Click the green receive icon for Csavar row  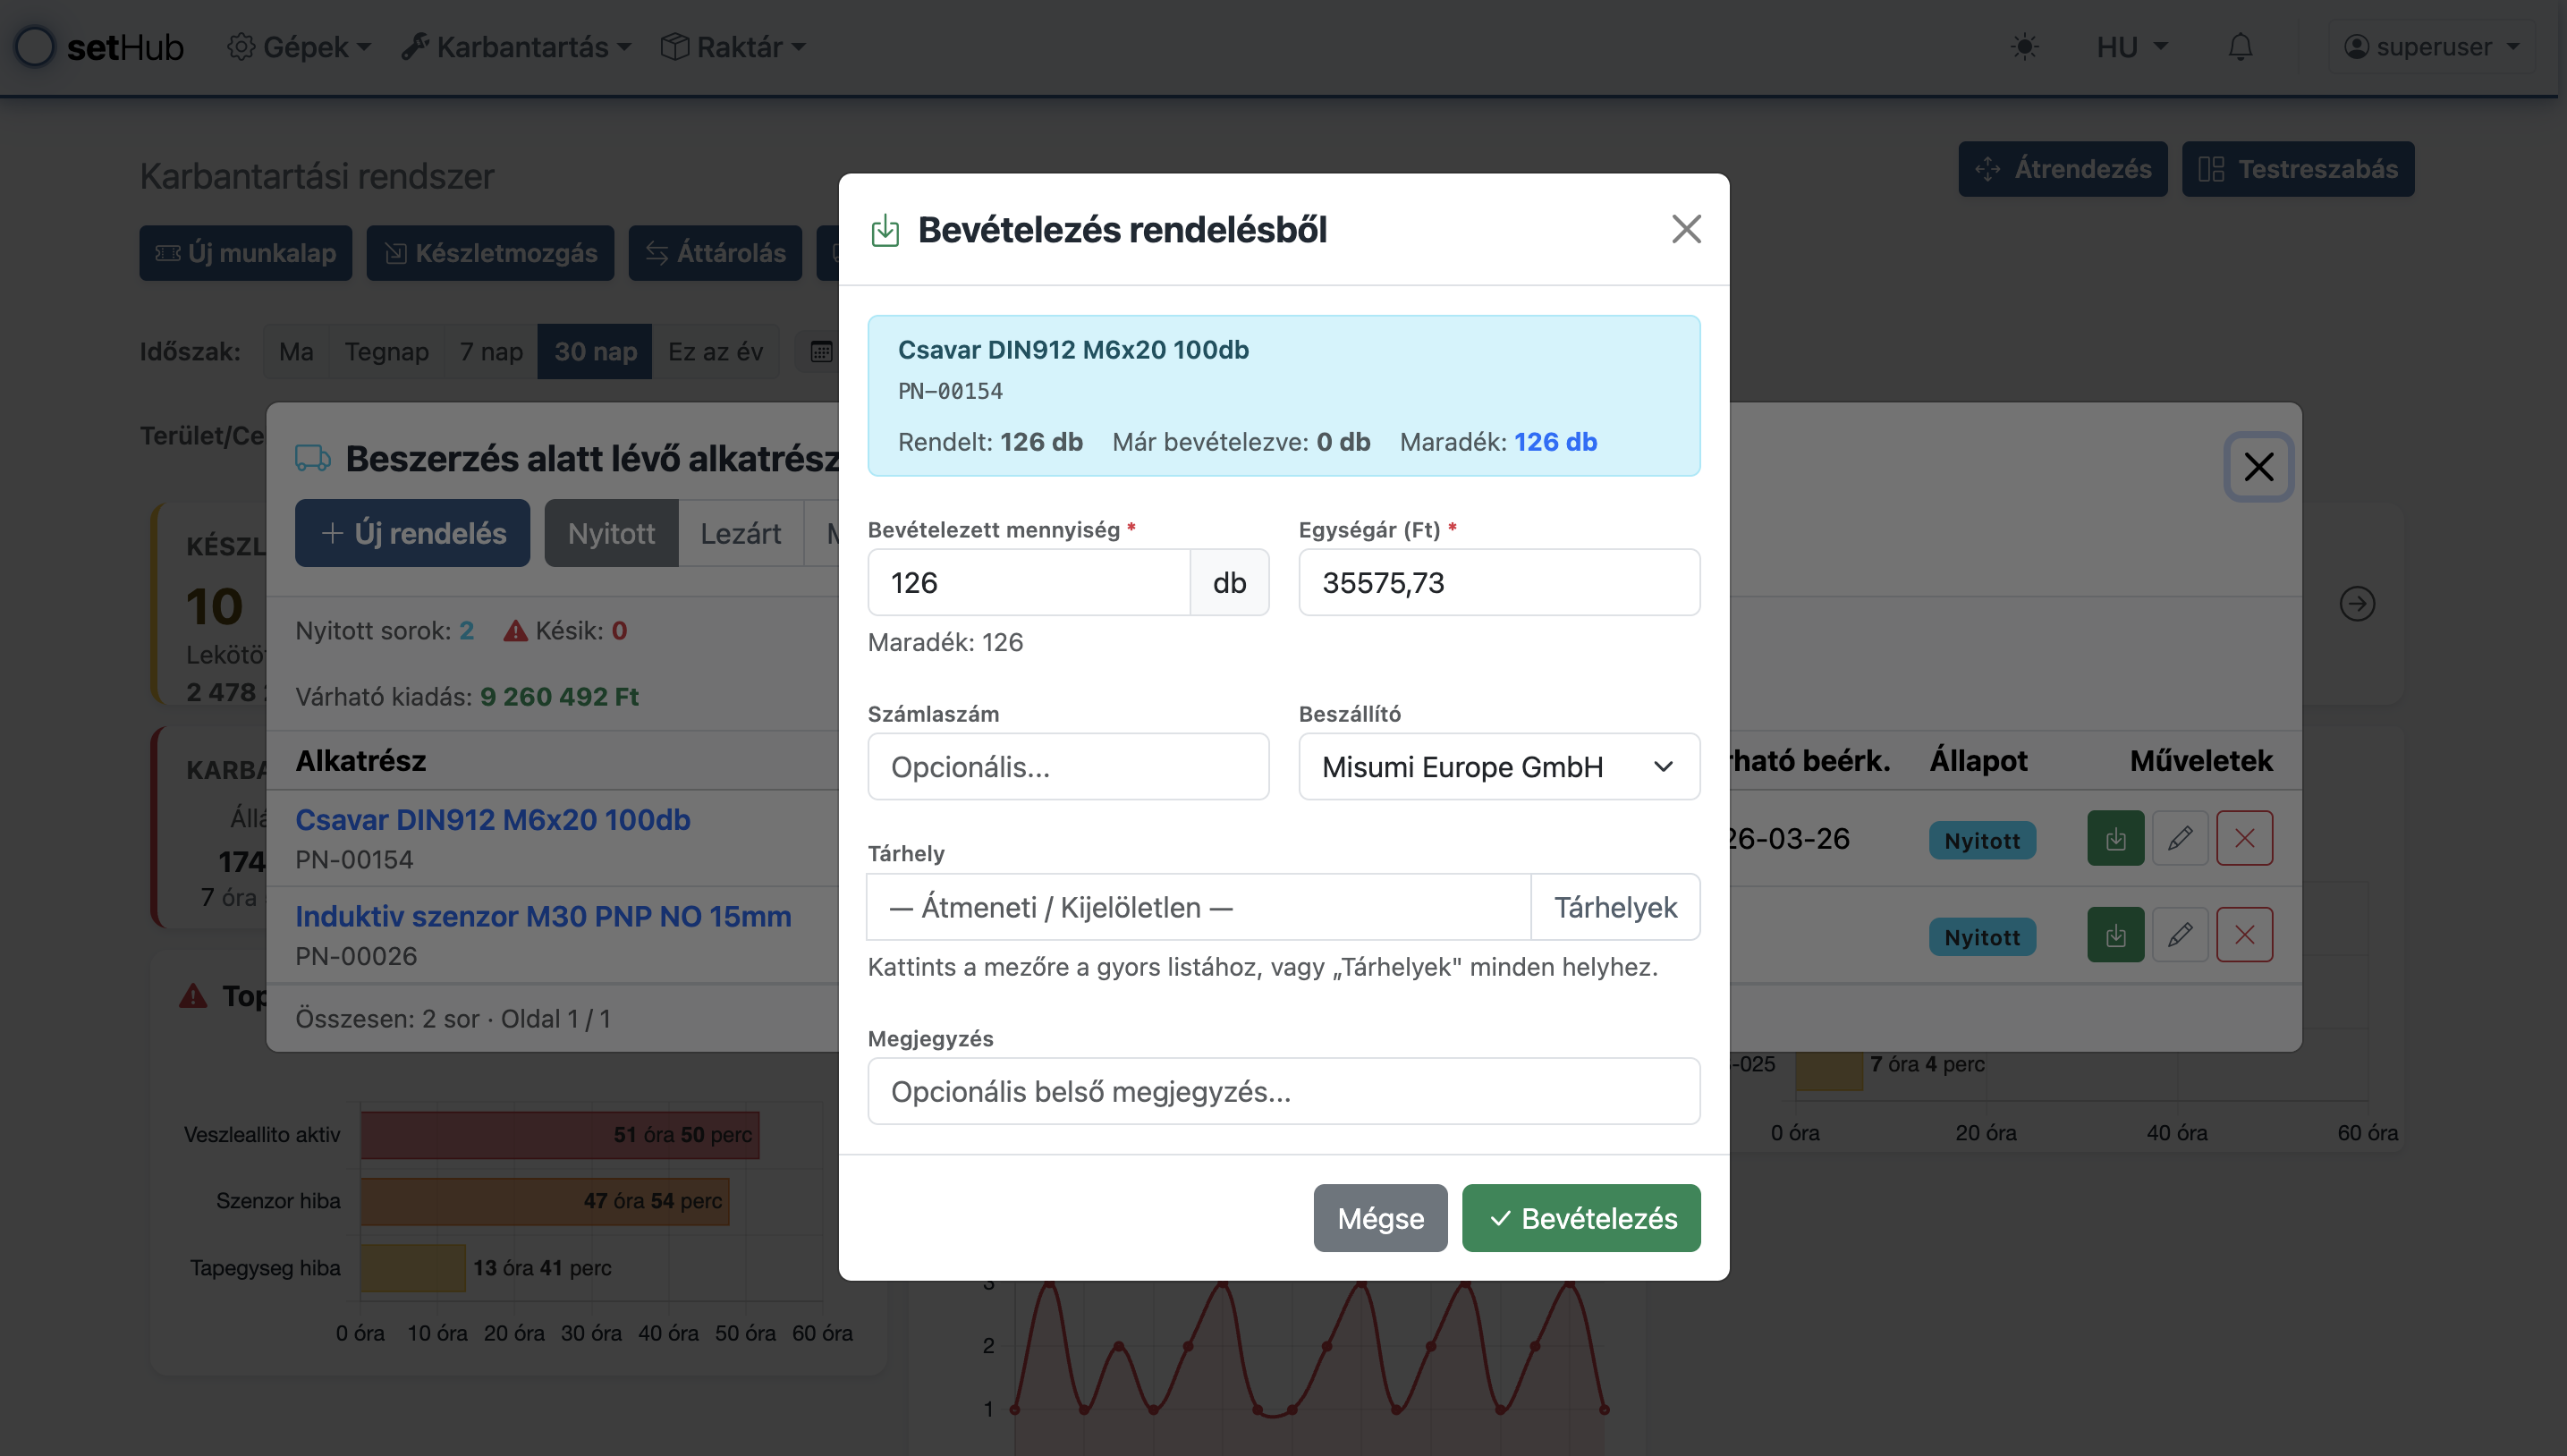(x=2115, y=838)
